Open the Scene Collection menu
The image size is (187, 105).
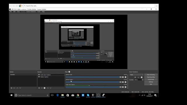pyautogui.click(x=31, y=12)
